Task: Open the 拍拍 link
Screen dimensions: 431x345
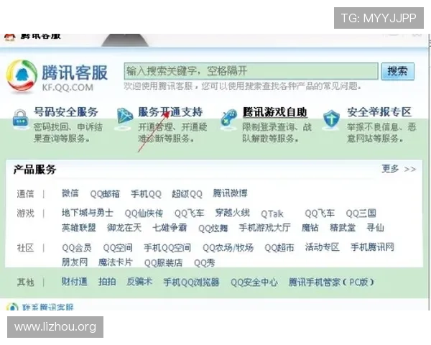Action: [x=107, y=282]
